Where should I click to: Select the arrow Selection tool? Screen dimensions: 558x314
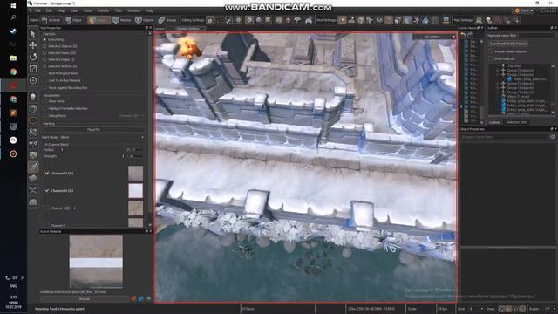33,34
